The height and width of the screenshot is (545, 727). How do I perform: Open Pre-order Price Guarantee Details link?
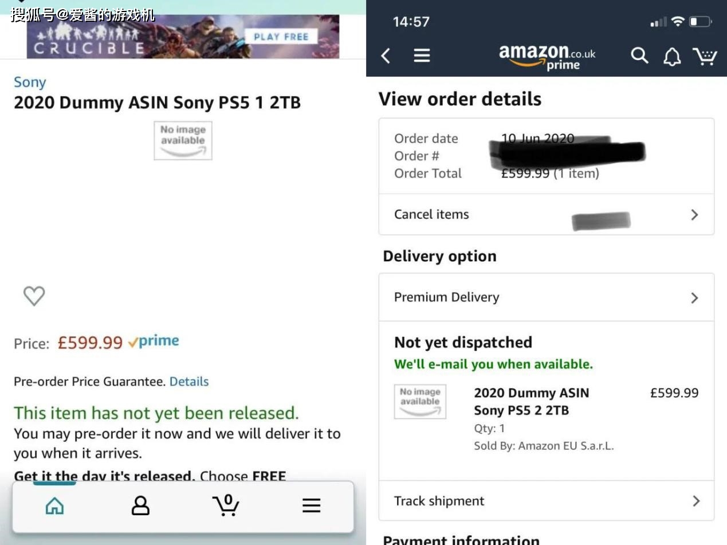pyautogui.click(x=189, y=382)
